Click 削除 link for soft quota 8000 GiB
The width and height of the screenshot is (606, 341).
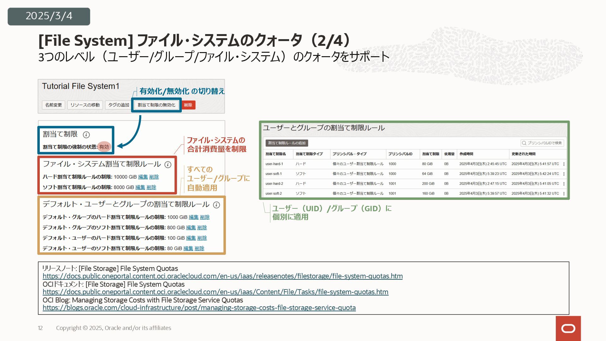pyautogui.click(x=151, y=188)
